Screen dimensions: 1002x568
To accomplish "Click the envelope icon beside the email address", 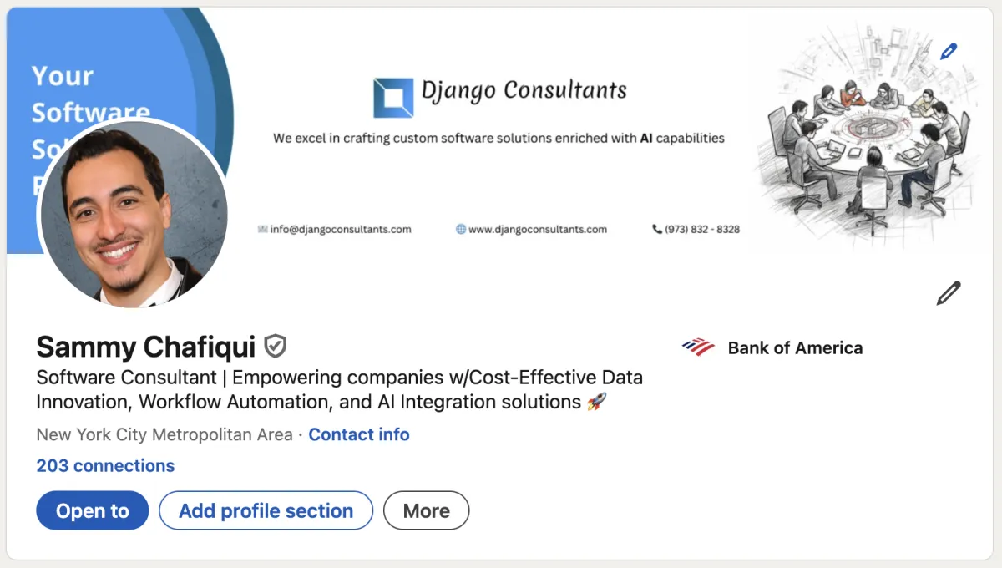I will click(263, 229).
